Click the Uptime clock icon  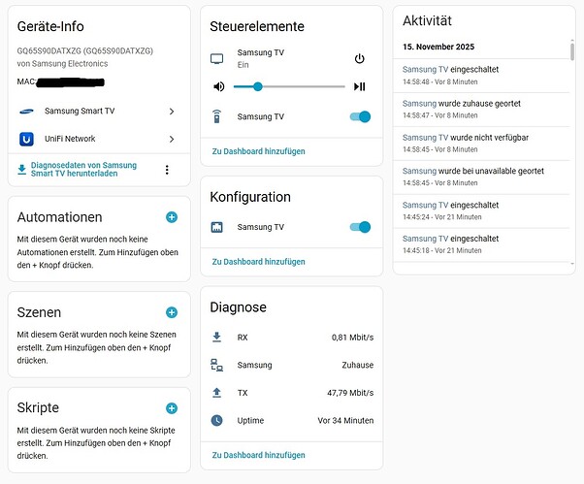217,420
